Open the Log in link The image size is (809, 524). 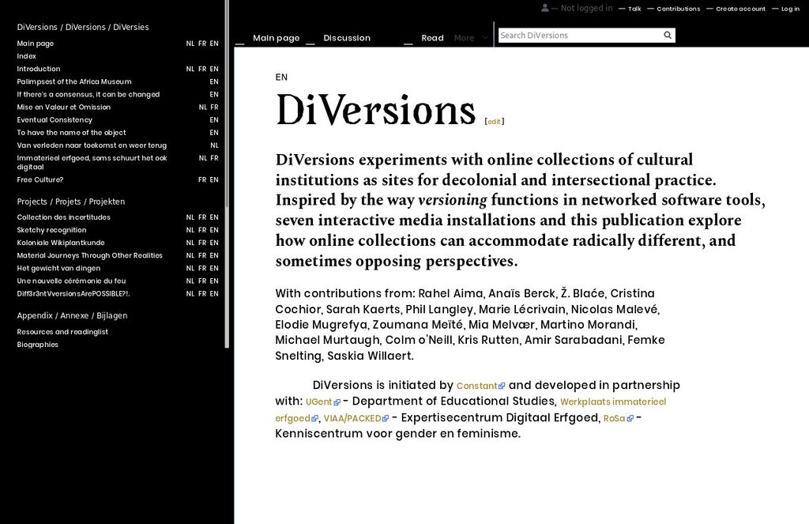pos(790,9)
